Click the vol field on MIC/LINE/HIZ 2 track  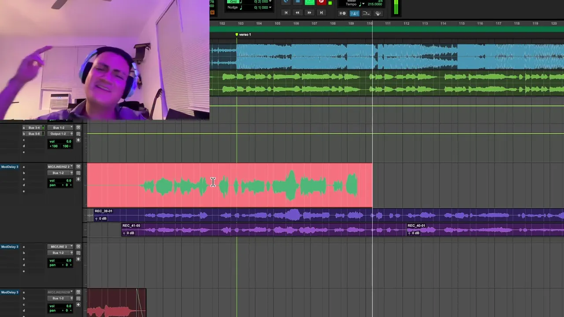(x=60, y=181)
